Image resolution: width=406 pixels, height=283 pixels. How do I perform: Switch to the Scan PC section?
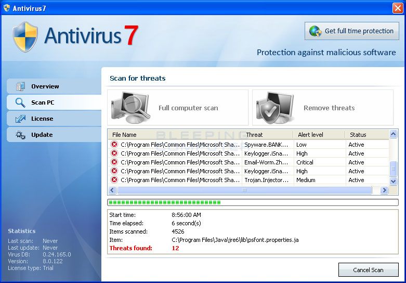(x=54, y=102)
